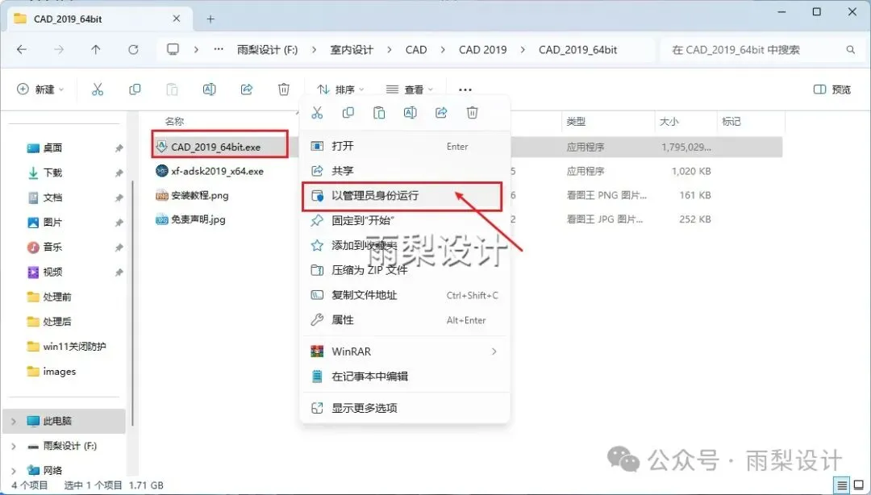
Task: Close the CAD_2019_64bit tab
Action: pos(176,19)
